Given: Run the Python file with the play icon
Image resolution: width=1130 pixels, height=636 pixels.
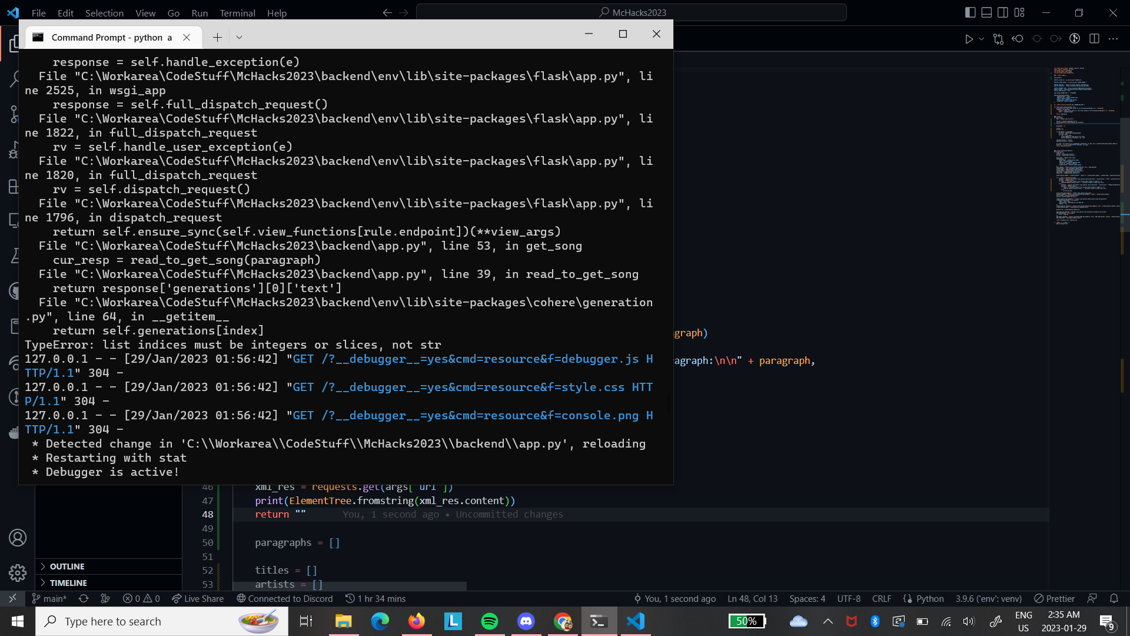Looking at the screenshot, I should pos(968,39).
